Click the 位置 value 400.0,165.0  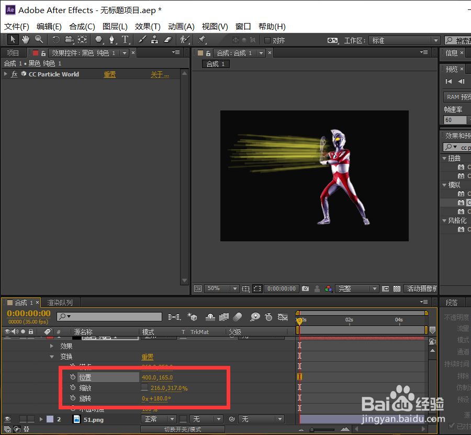tap(157, 377)
